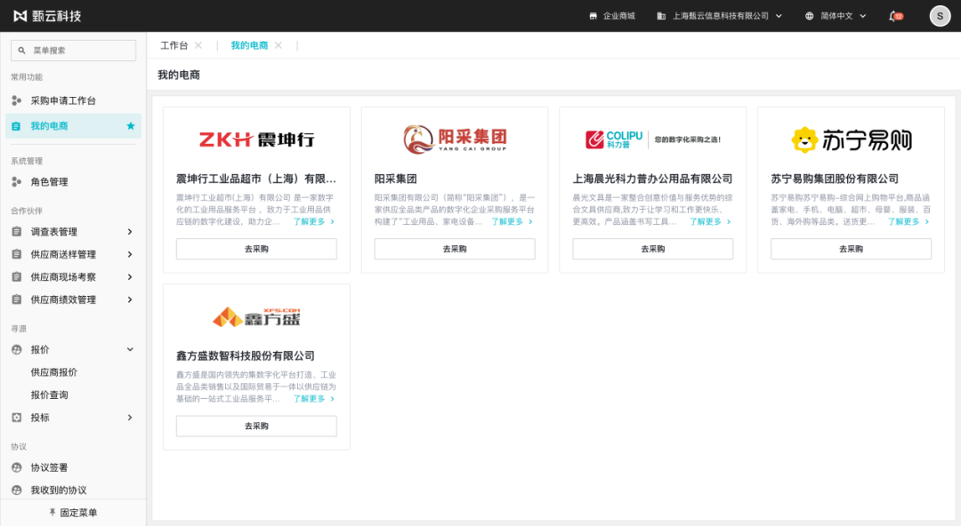Expand 供应商现场考察 submenu

(130, 277)
